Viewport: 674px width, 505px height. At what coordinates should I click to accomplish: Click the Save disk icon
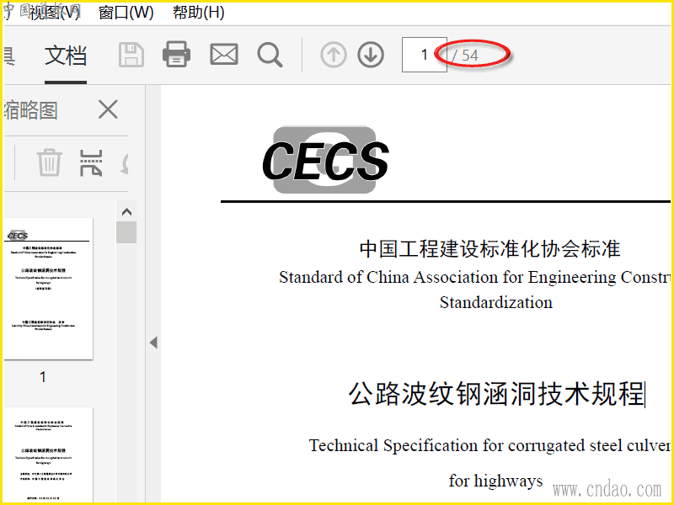click(131, 55)
